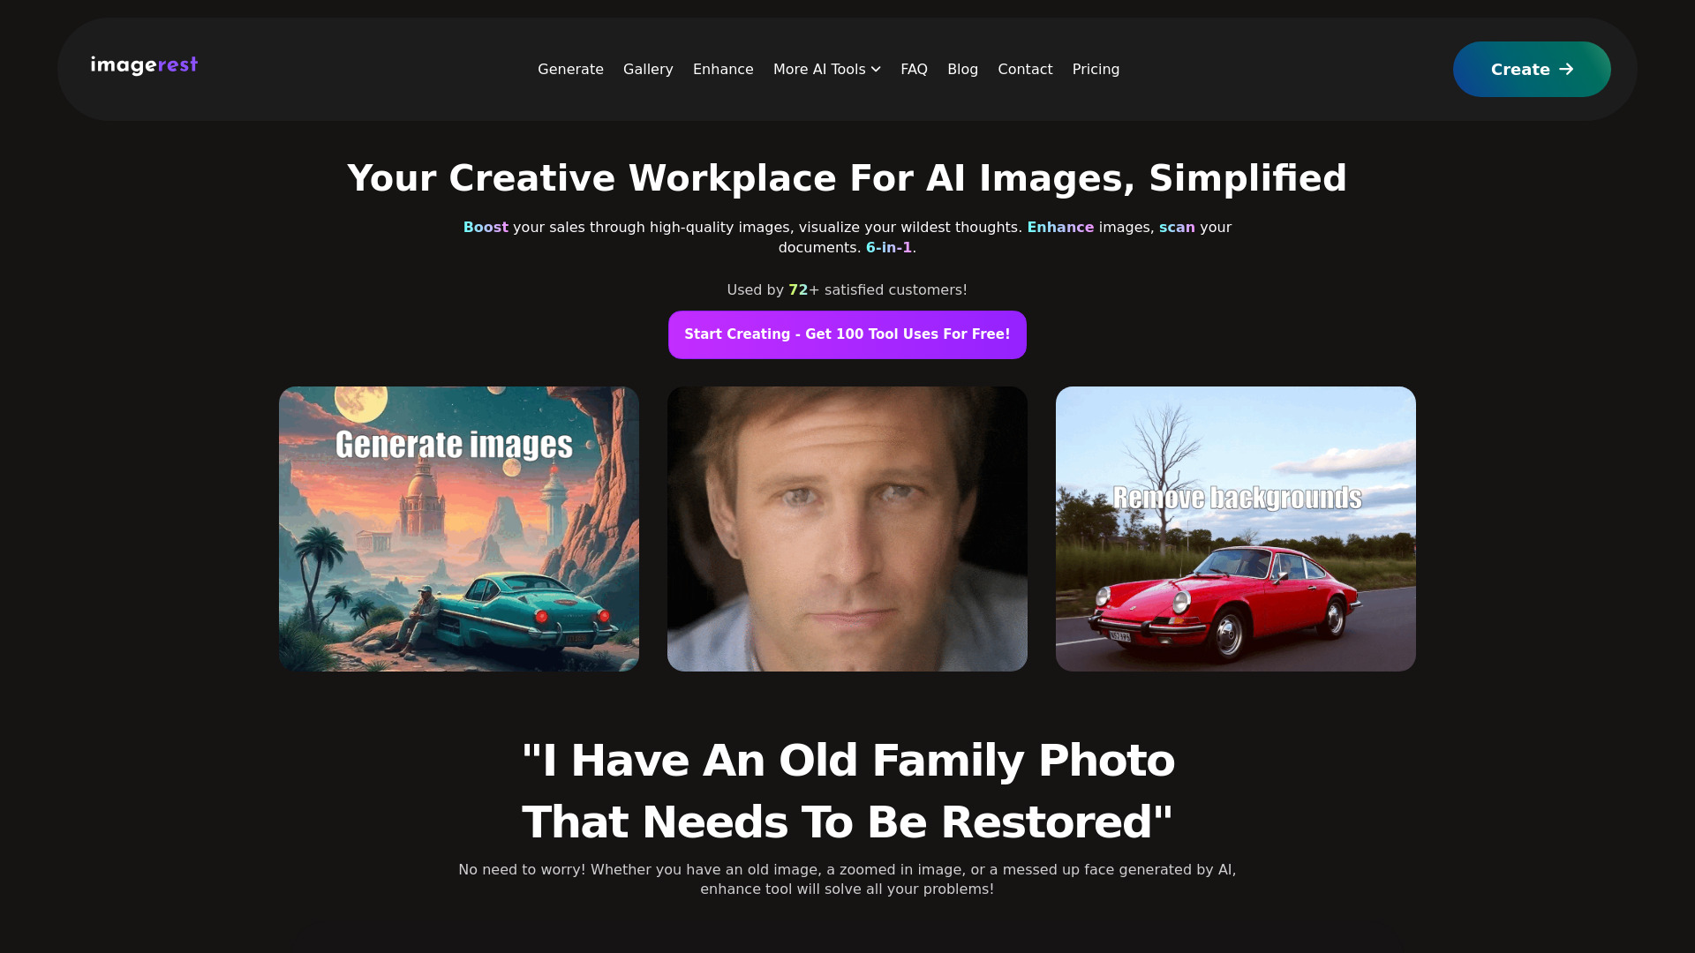Click the face enhancement image thumbnail
The image size is (1695, 953).
(x=847, y=529)
